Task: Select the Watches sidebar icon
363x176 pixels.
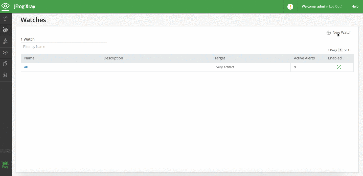Action: (6, 30)
